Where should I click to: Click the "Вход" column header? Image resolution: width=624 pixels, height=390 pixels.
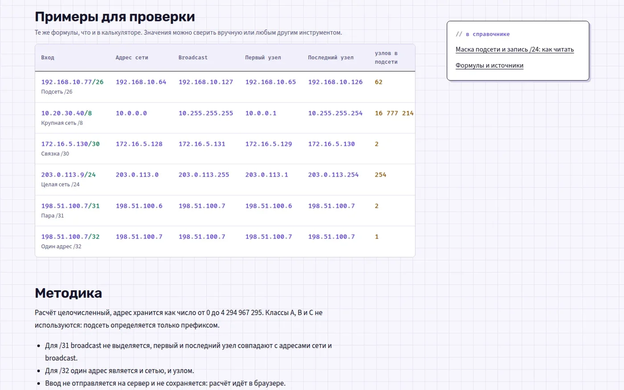click(48, 57)
